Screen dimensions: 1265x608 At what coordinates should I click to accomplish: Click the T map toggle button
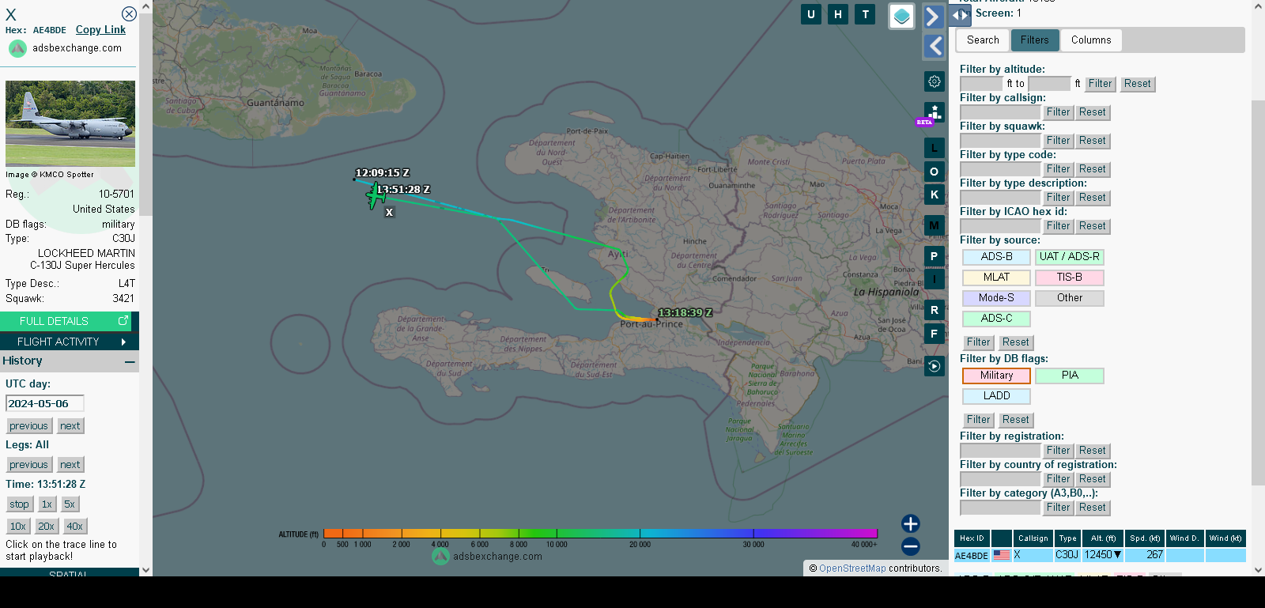click(866, 14)
